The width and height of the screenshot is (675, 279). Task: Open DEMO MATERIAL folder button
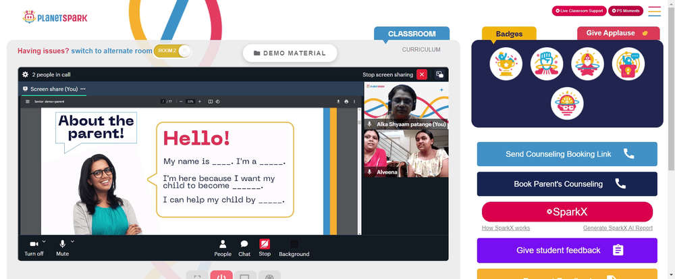click(290, 53)
